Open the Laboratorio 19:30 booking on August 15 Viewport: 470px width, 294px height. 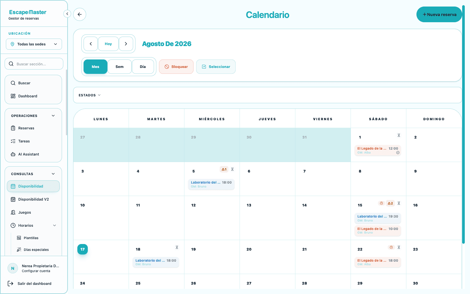click(378, 218)
